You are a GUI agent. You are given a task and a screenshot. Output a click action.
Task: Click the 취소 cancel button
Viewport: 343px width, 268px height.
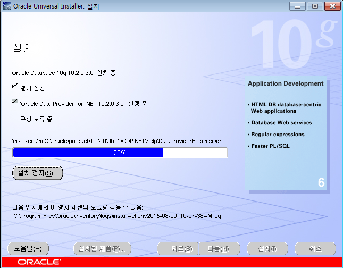315,248
